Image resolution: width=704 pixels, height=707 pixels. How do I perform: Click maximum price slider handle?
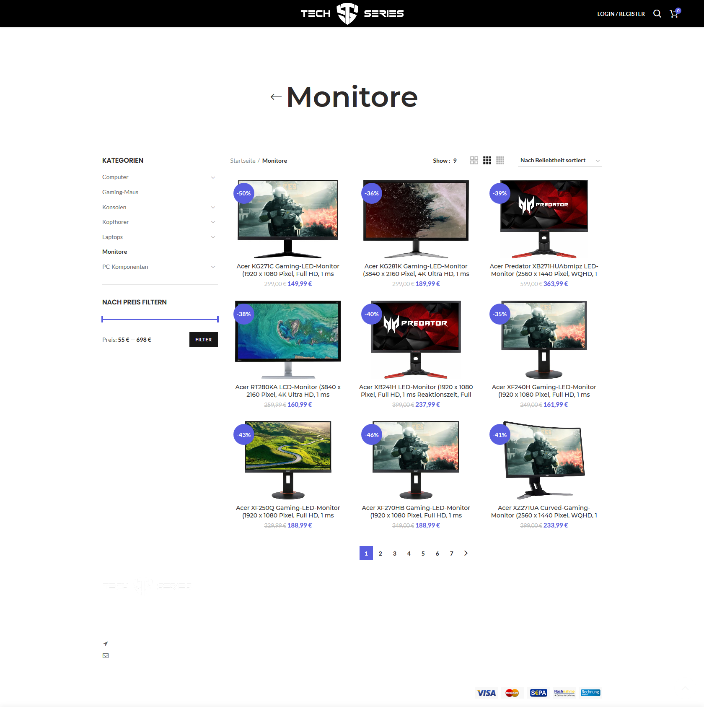coord(217,320)
